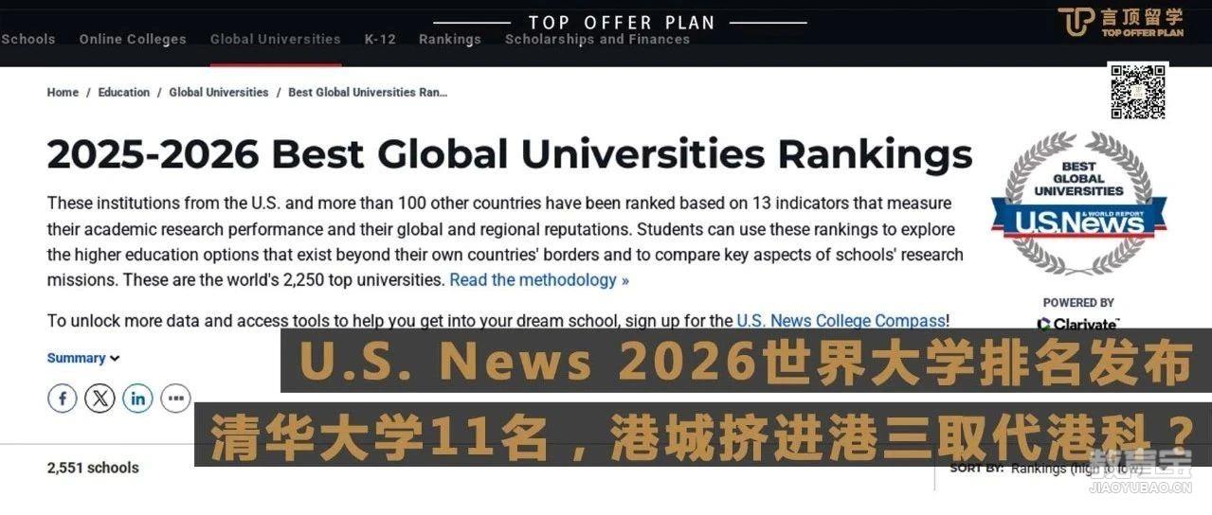
Task: Open the K-12 nav item
Action: (x=380, y=39)
